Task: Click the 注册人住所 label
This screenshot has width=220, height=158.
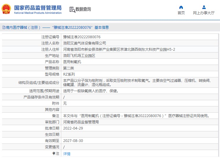Action: point(50,50)
